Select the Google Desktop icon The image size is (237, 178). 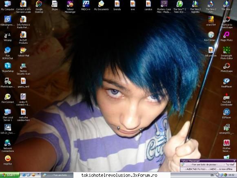coord(39,7)
